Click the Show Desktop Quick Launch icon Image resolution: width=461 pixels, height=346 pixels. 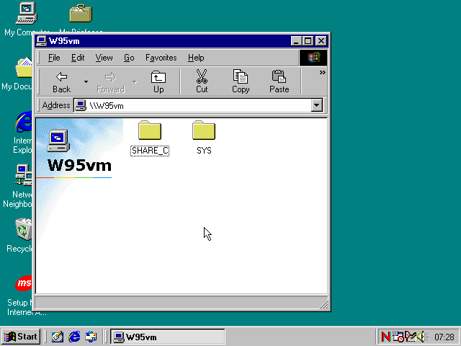coord(58,337)
